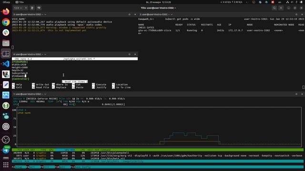Viewport: 305px width, 171px height.
Task: Open the Tilix app menu in top bar
Action: [x=20, y=2]
